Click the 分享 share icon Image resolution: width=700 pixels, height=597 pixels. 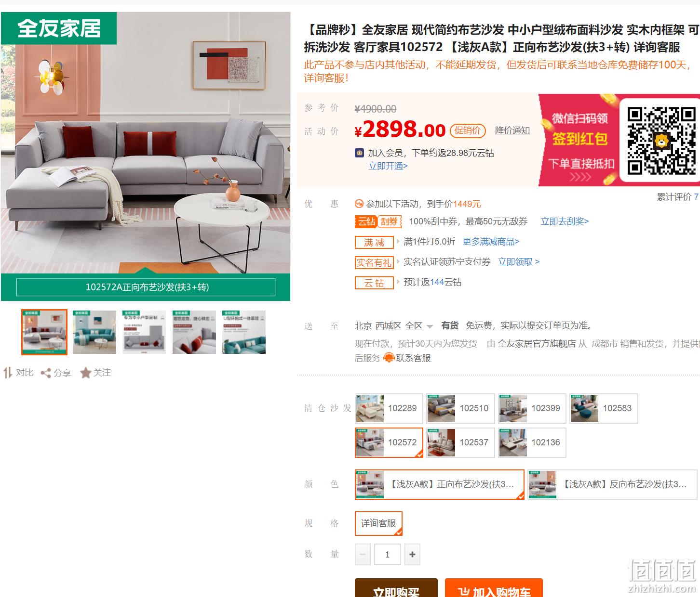pyautogui.click(x=46, y=373)
